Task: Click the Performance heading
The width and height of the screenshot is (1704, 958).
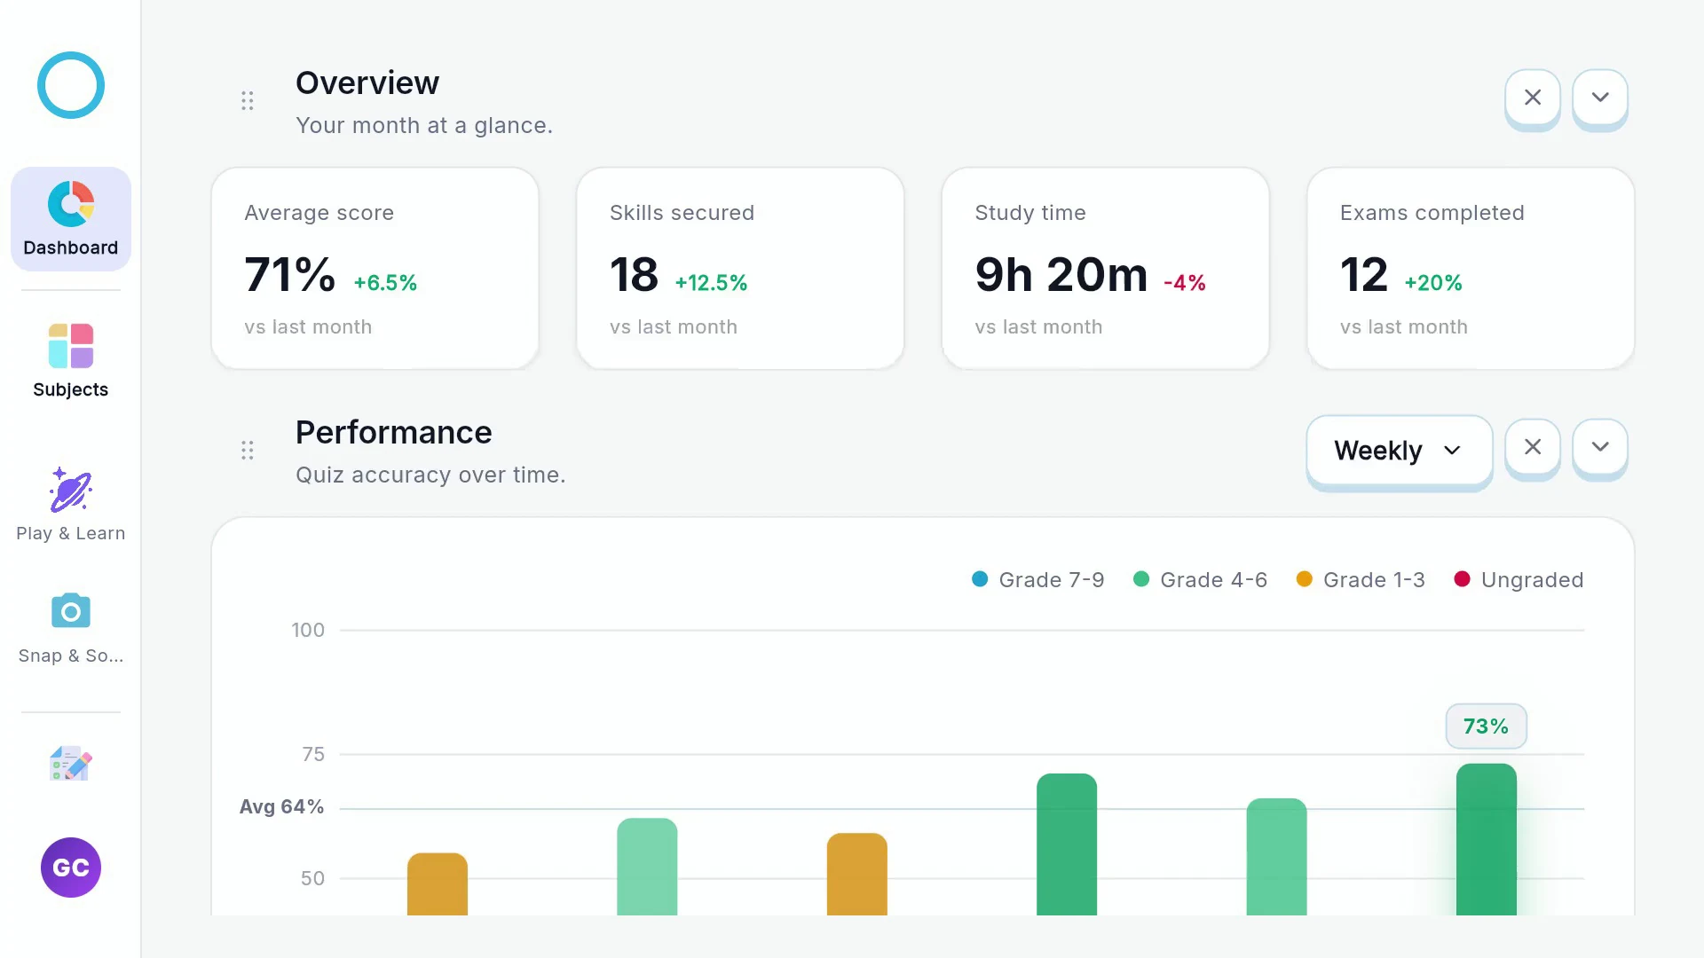Action: coord(394,433)
